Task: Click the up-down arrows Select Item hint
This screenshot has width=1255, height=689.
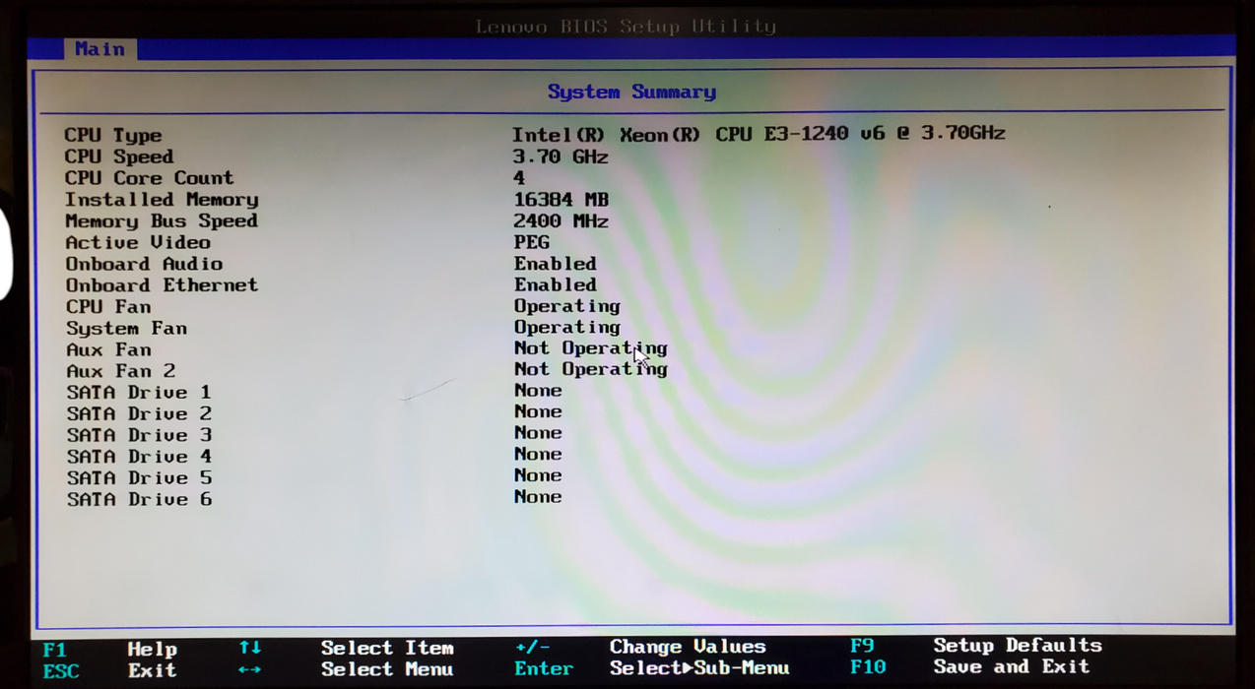Action: (x=347, y=648)
